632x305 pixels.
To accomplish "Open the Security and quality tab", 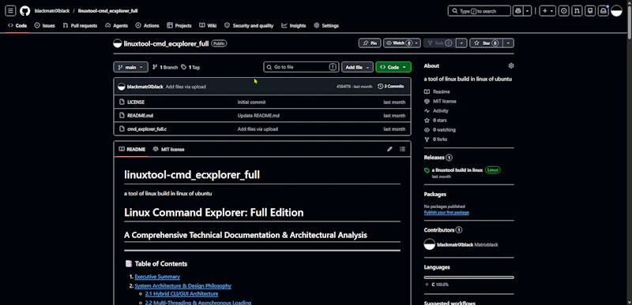I will click(x=249, y=25).
